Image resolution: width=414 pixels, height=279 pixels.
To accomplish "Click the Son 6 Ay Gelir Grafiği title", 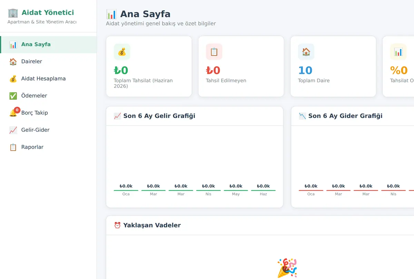I will click(x=159, y=116).
